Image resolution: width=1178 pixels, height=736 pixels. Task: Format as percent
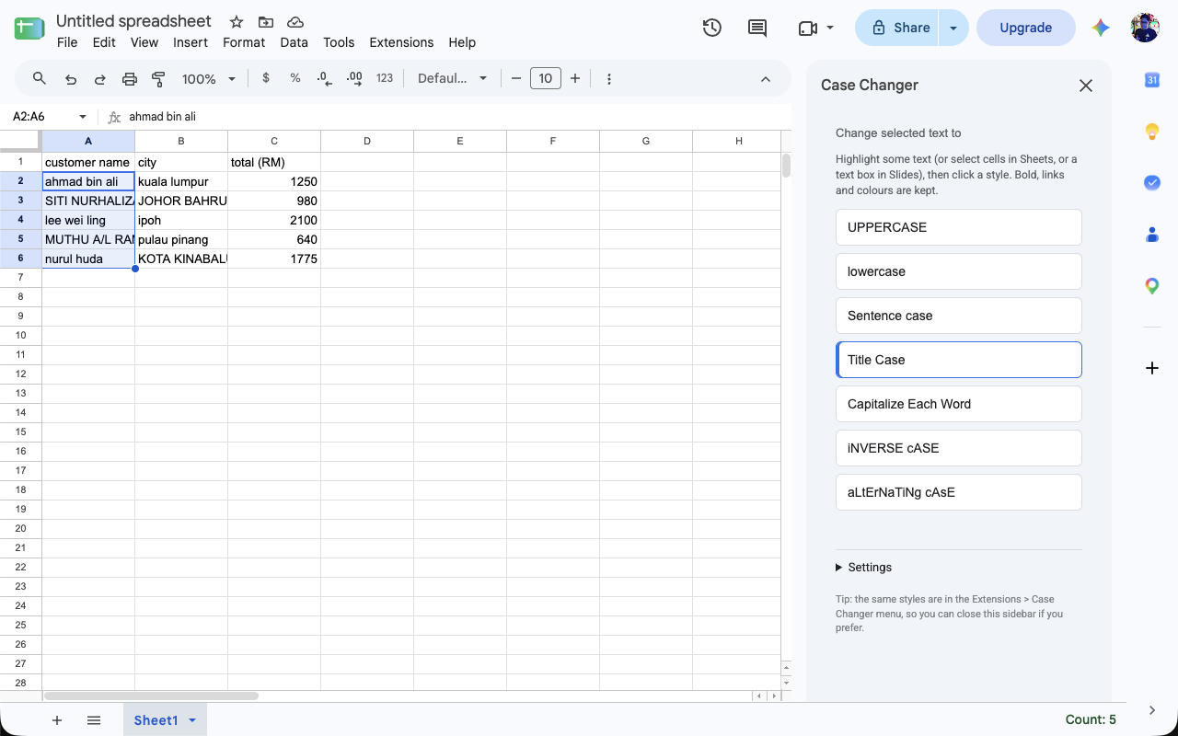coord(295,78)
